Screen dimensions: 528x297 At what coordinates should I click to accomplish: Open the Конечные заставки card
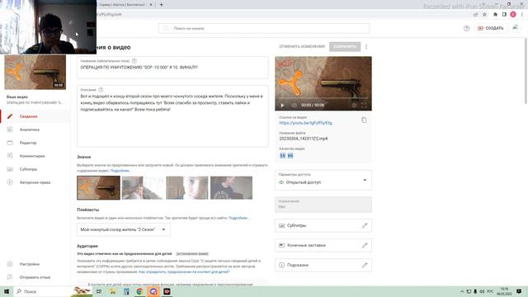323,245
